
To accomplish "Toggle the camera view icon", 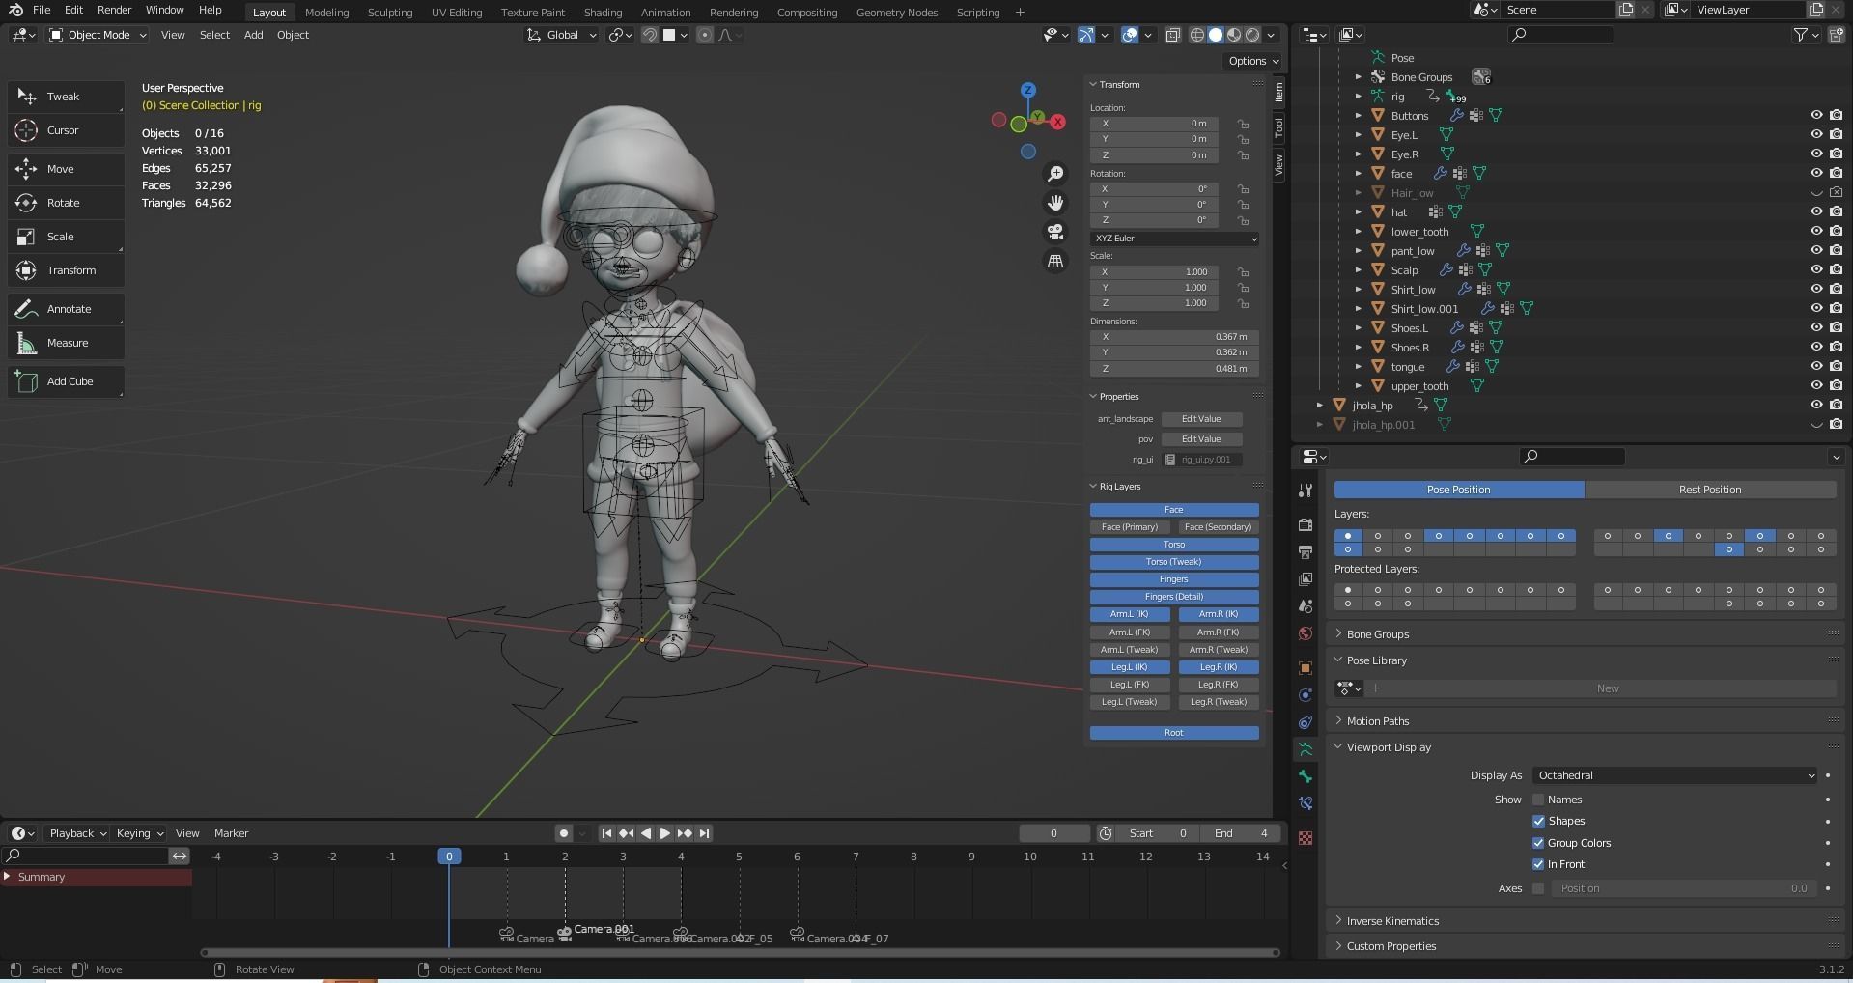I will coord(1055,232).
